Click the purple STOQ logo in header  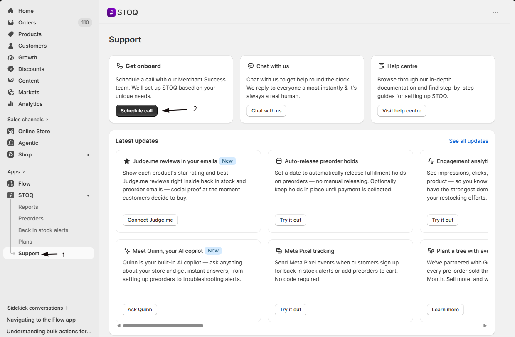(x=111, y=12)
